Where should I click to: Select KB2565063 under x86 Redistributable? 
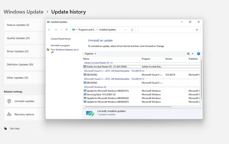tap(141, 83)
